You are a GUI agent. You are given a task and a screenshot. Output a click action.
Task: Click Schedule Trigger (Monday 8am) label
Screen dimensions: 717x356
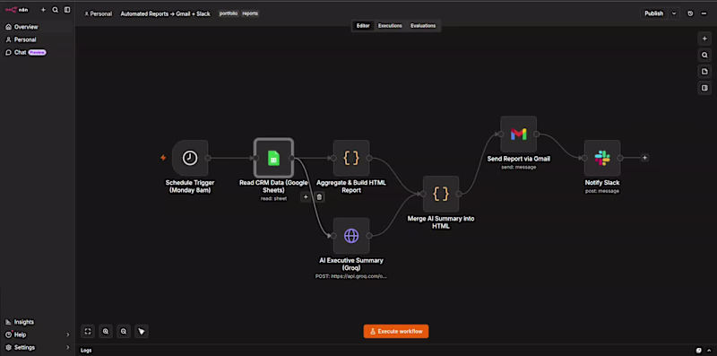click(190, 187)
